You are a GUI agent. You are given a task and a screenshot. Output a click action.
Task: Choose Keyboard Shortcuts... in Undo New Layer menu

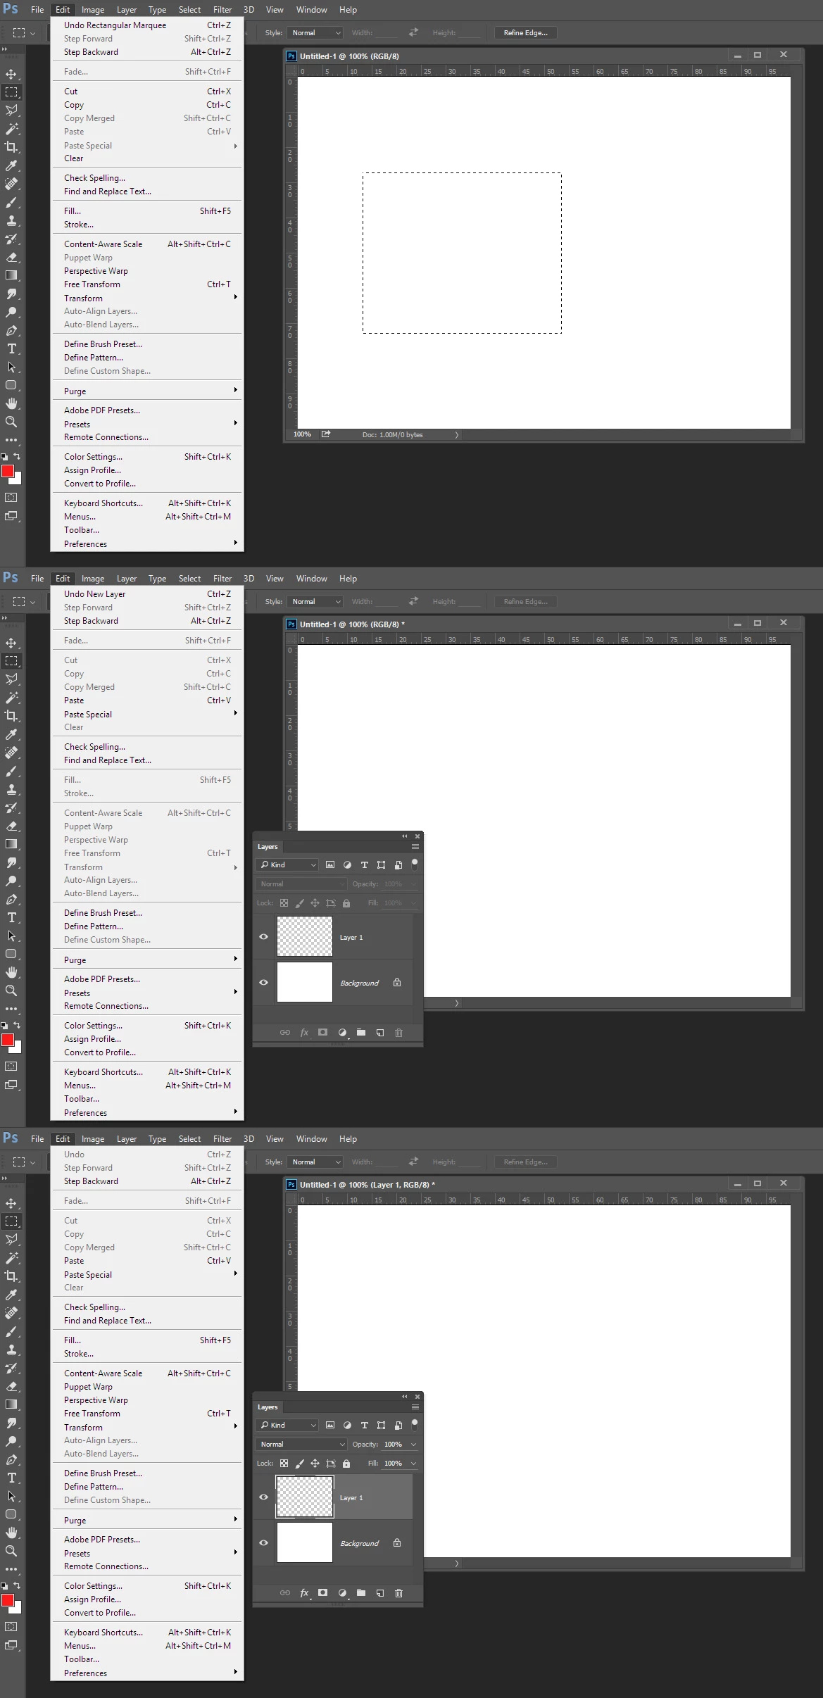click(x=147, y=1071)
